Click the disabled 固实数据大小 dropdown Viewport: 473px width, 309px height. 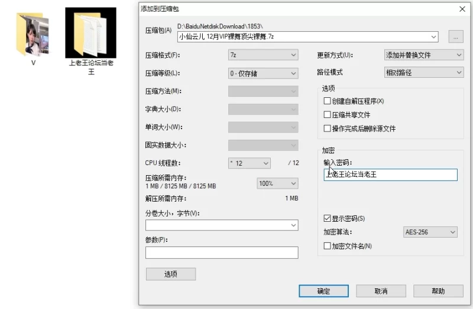(x=263, y=145)
